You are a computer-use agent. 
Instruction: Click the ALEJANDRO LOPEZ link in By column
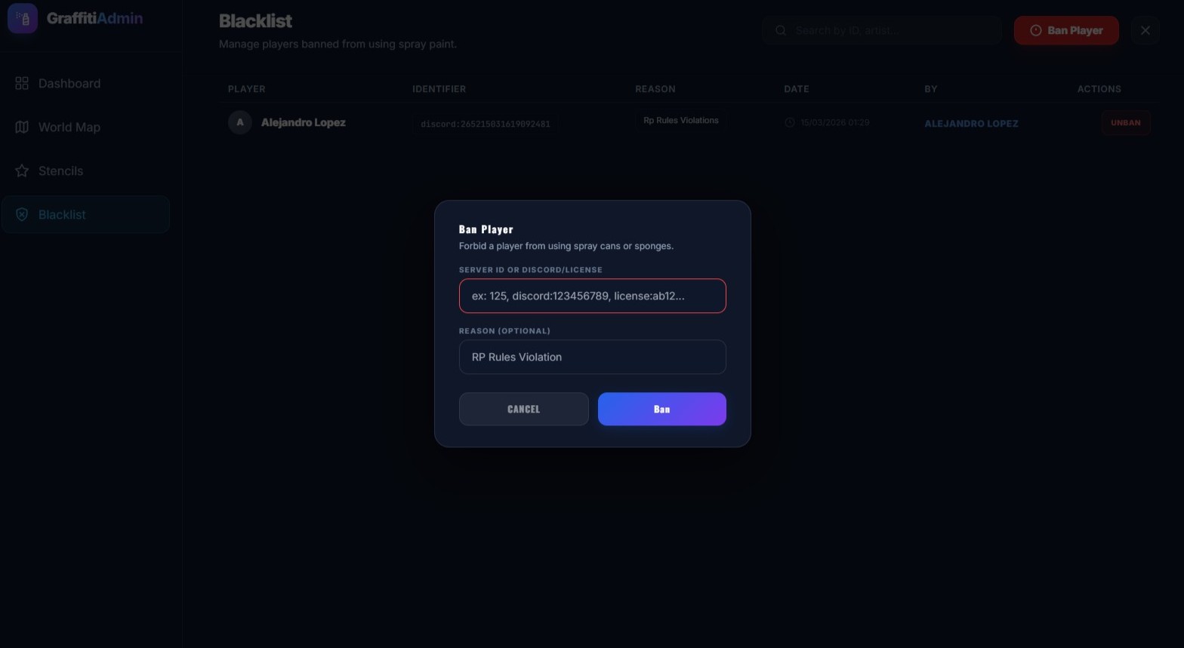point(971,123)
